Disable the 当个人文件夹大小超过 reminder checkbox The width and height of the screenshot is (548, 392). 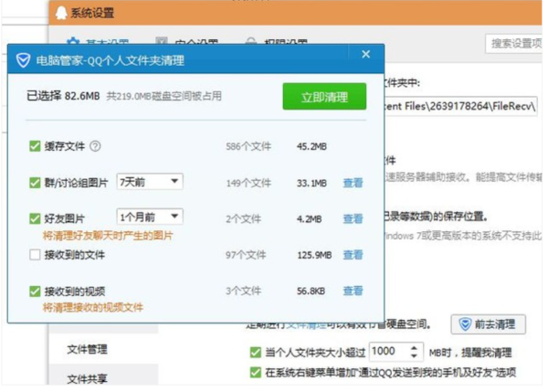256,353
